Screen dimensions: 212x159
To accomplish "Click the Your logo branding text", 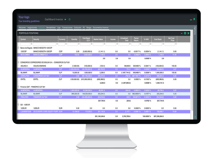I will tap(24, 17).
